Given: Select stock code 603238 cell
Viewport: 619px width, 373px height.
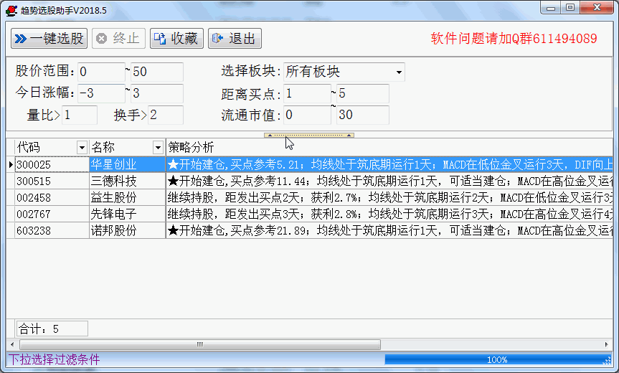Looking at the screenshot, I should 52,230.
